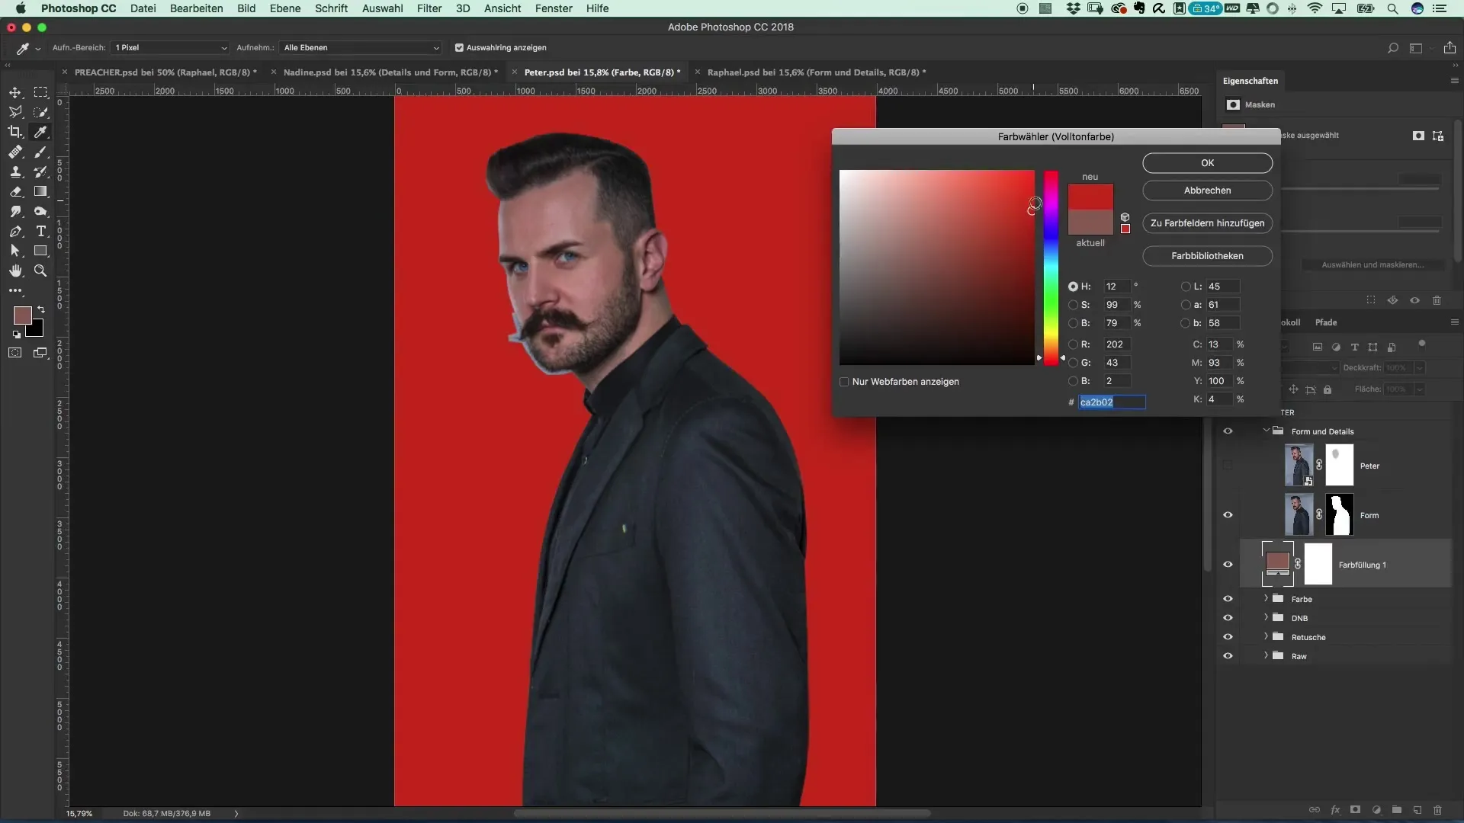Expand the Retusche layer group
This screenshot has width=1464, height=823.
pos(1266,636)
